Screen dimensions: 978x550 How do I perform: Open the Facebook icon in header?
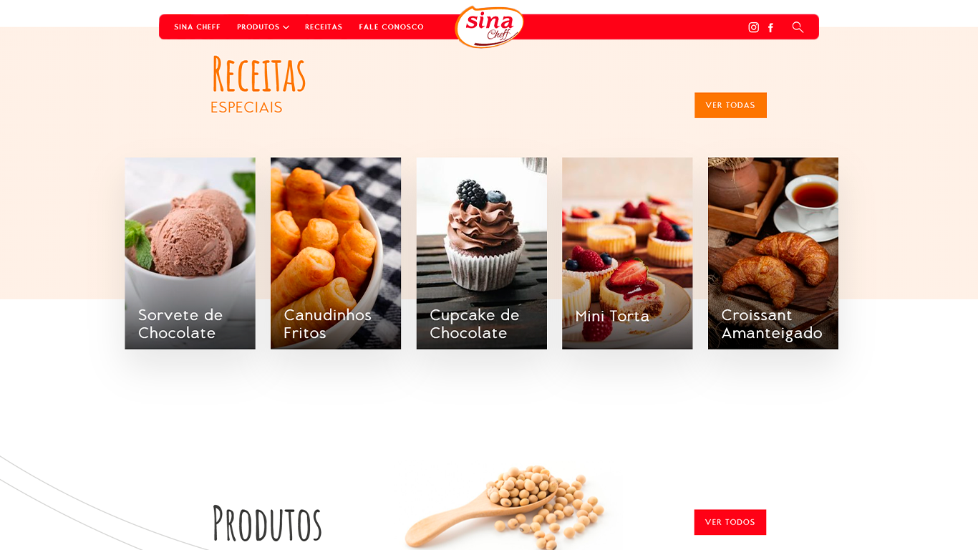(x=771, y=27)
